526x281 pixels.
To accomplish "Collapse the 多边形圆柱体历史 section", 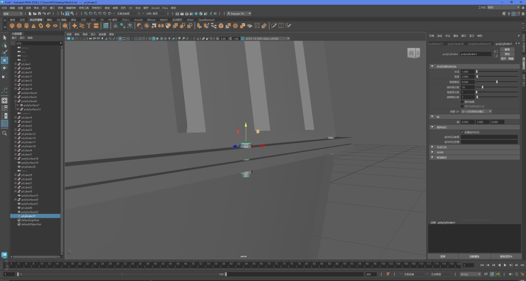I will 432,66.
